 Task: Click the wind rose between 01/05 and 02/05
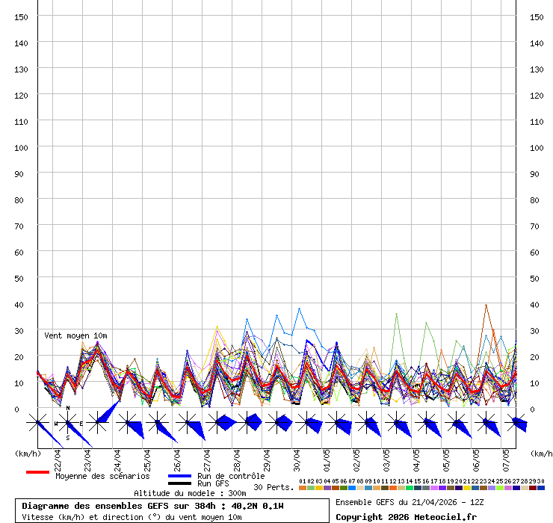coord(337,423)
